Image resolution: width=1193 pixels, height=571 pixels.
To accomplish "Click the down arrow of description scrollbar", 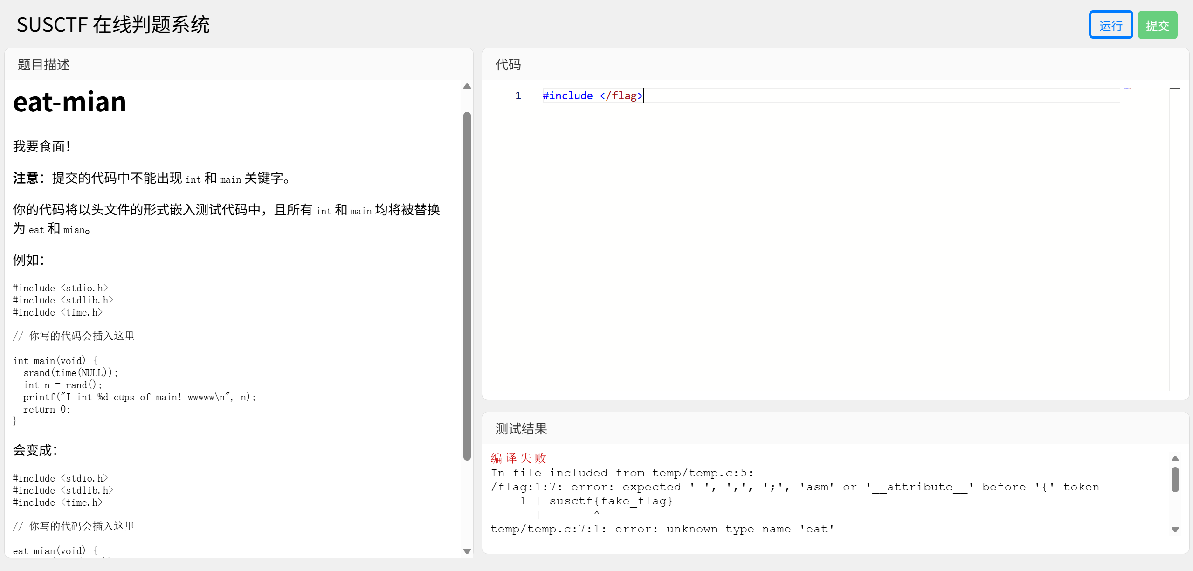I will (467, 551).
